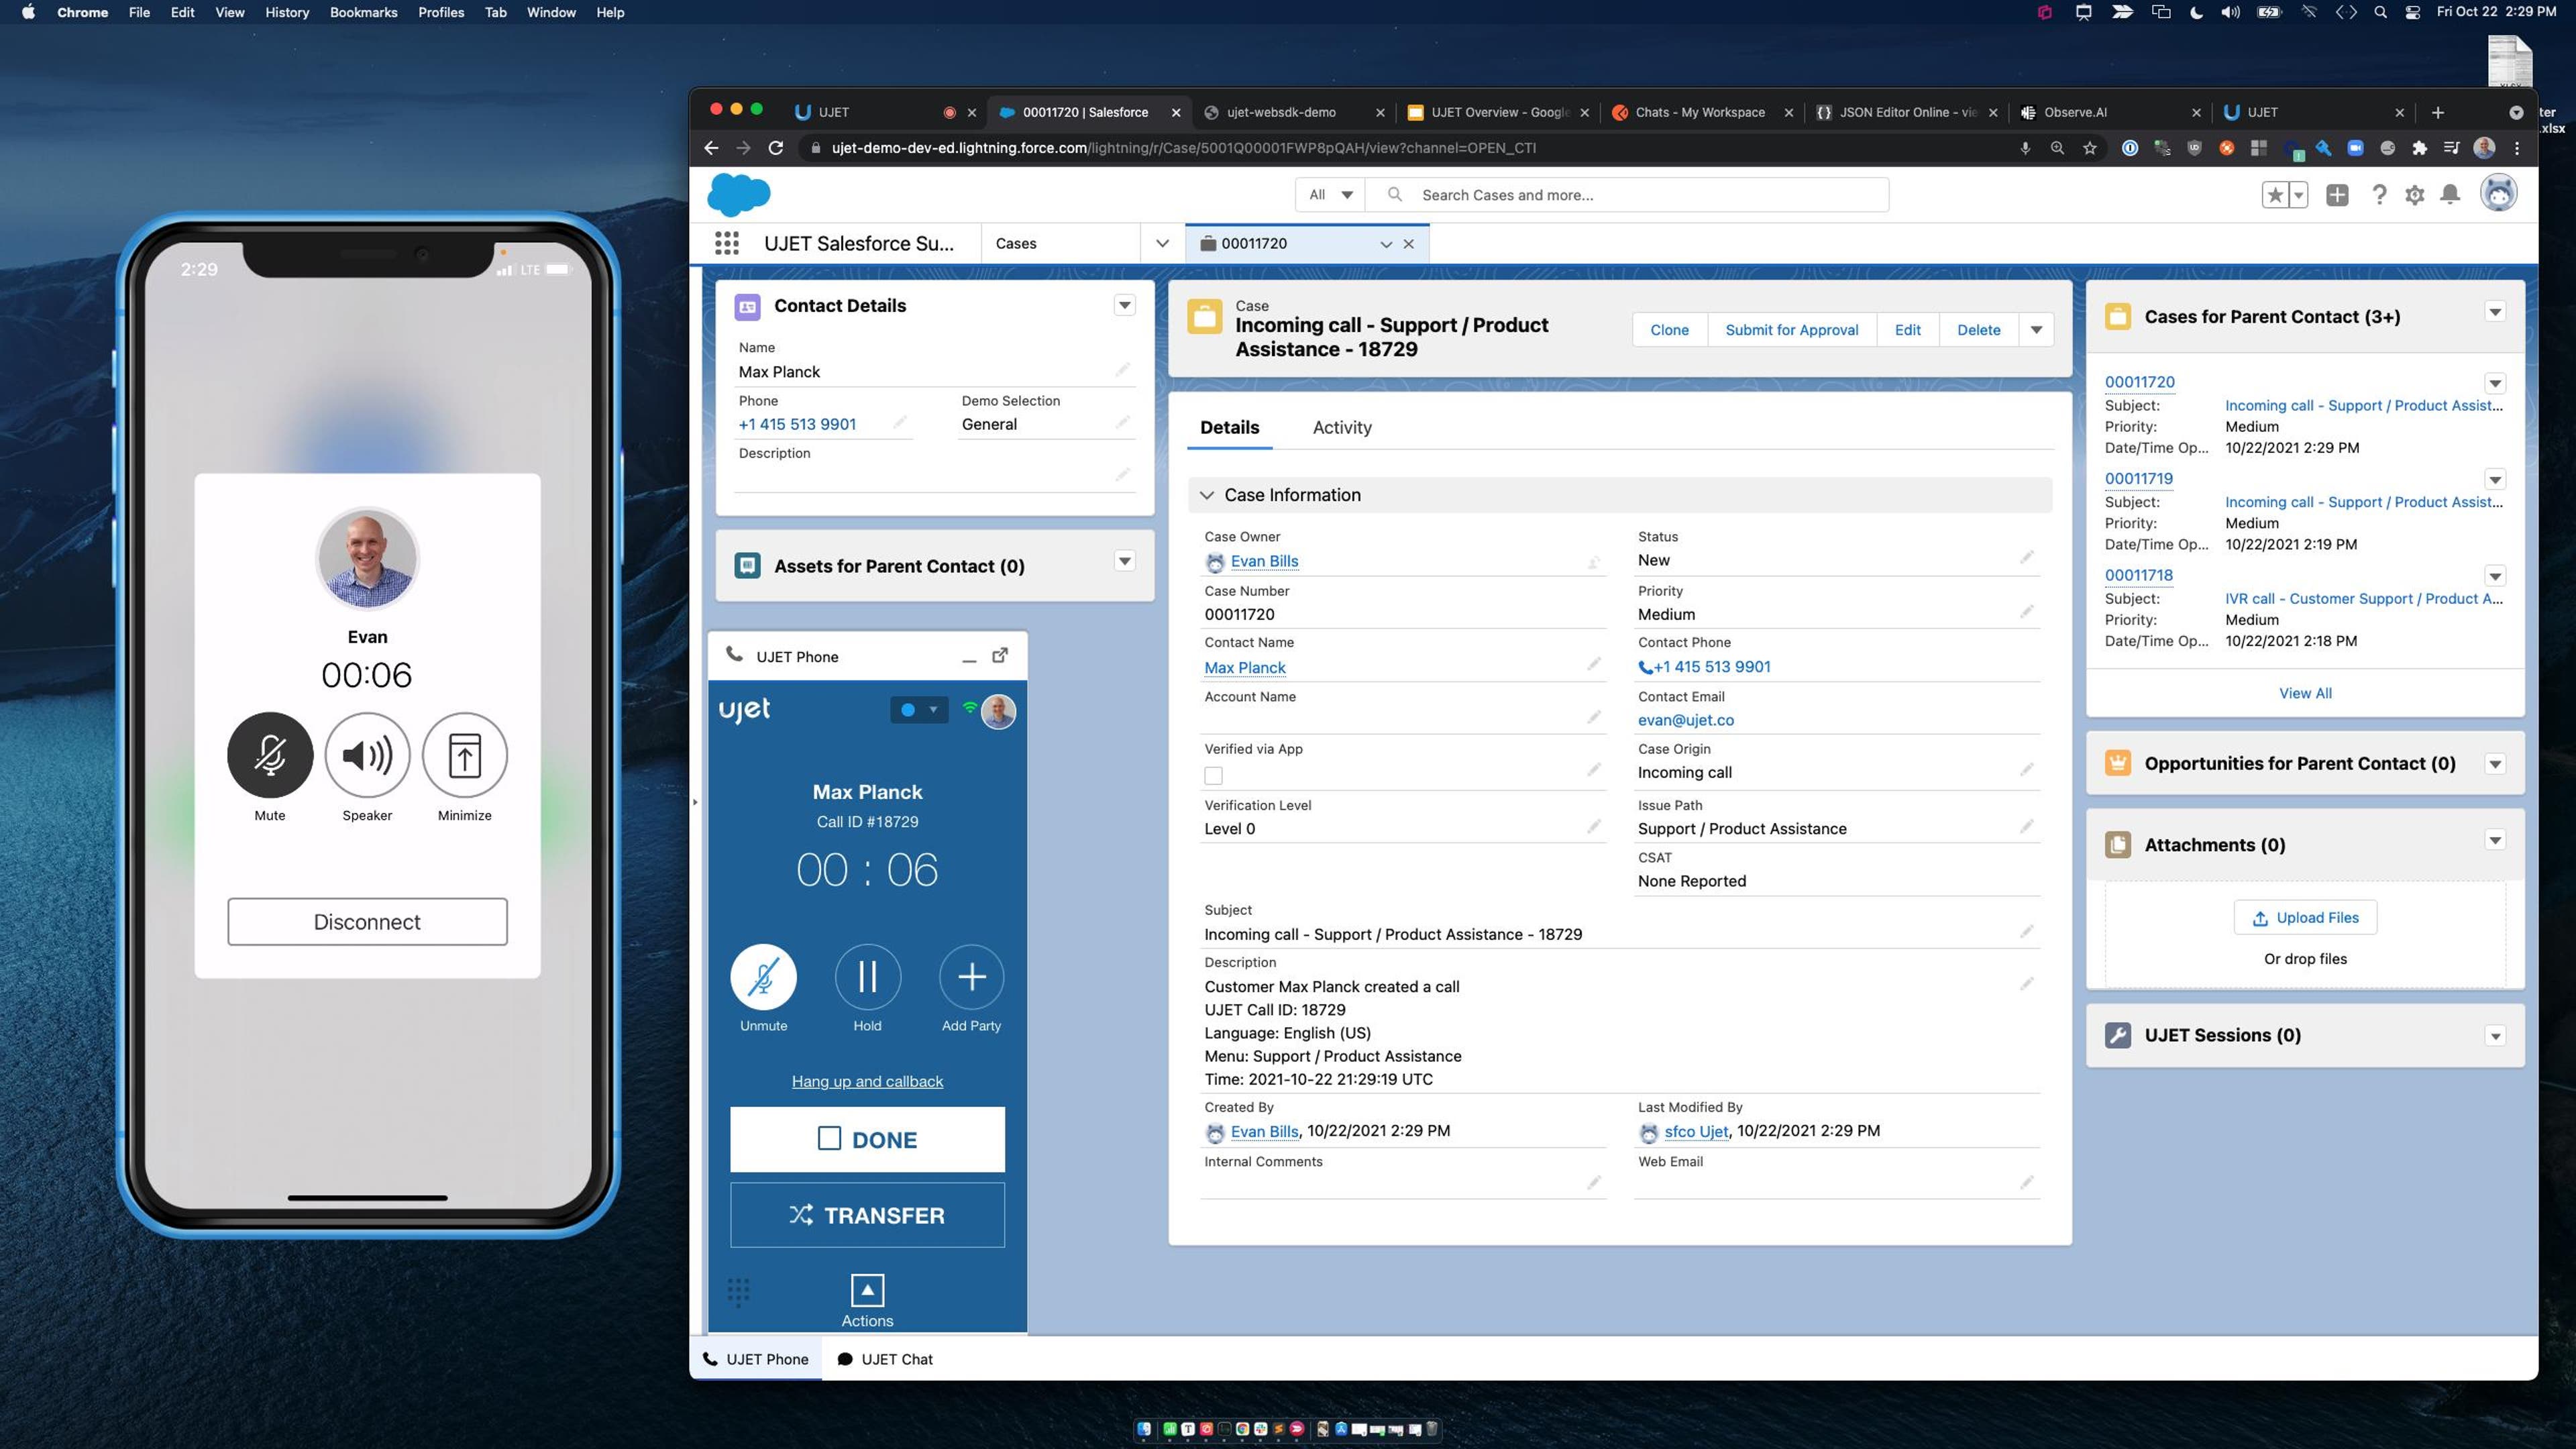Image resolution: width=2576 pixels, height=1449 pixels.
Task: Click the Hang up and callback link
Action: pyautogui.click(x=867, y=1081)
